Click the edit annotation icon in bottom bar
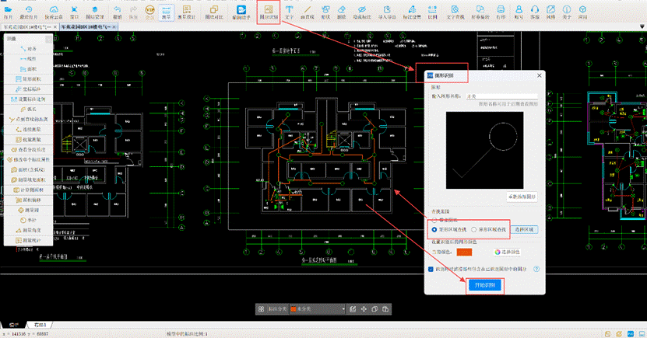Image resolution: width=647 pixels, height=338 pixels. click(x=353, y=308)
